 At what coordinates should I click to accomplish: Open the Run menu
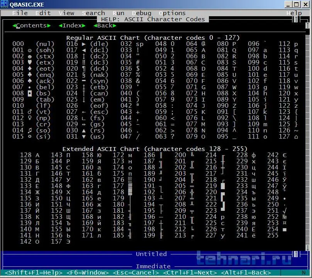pos(119,13)
